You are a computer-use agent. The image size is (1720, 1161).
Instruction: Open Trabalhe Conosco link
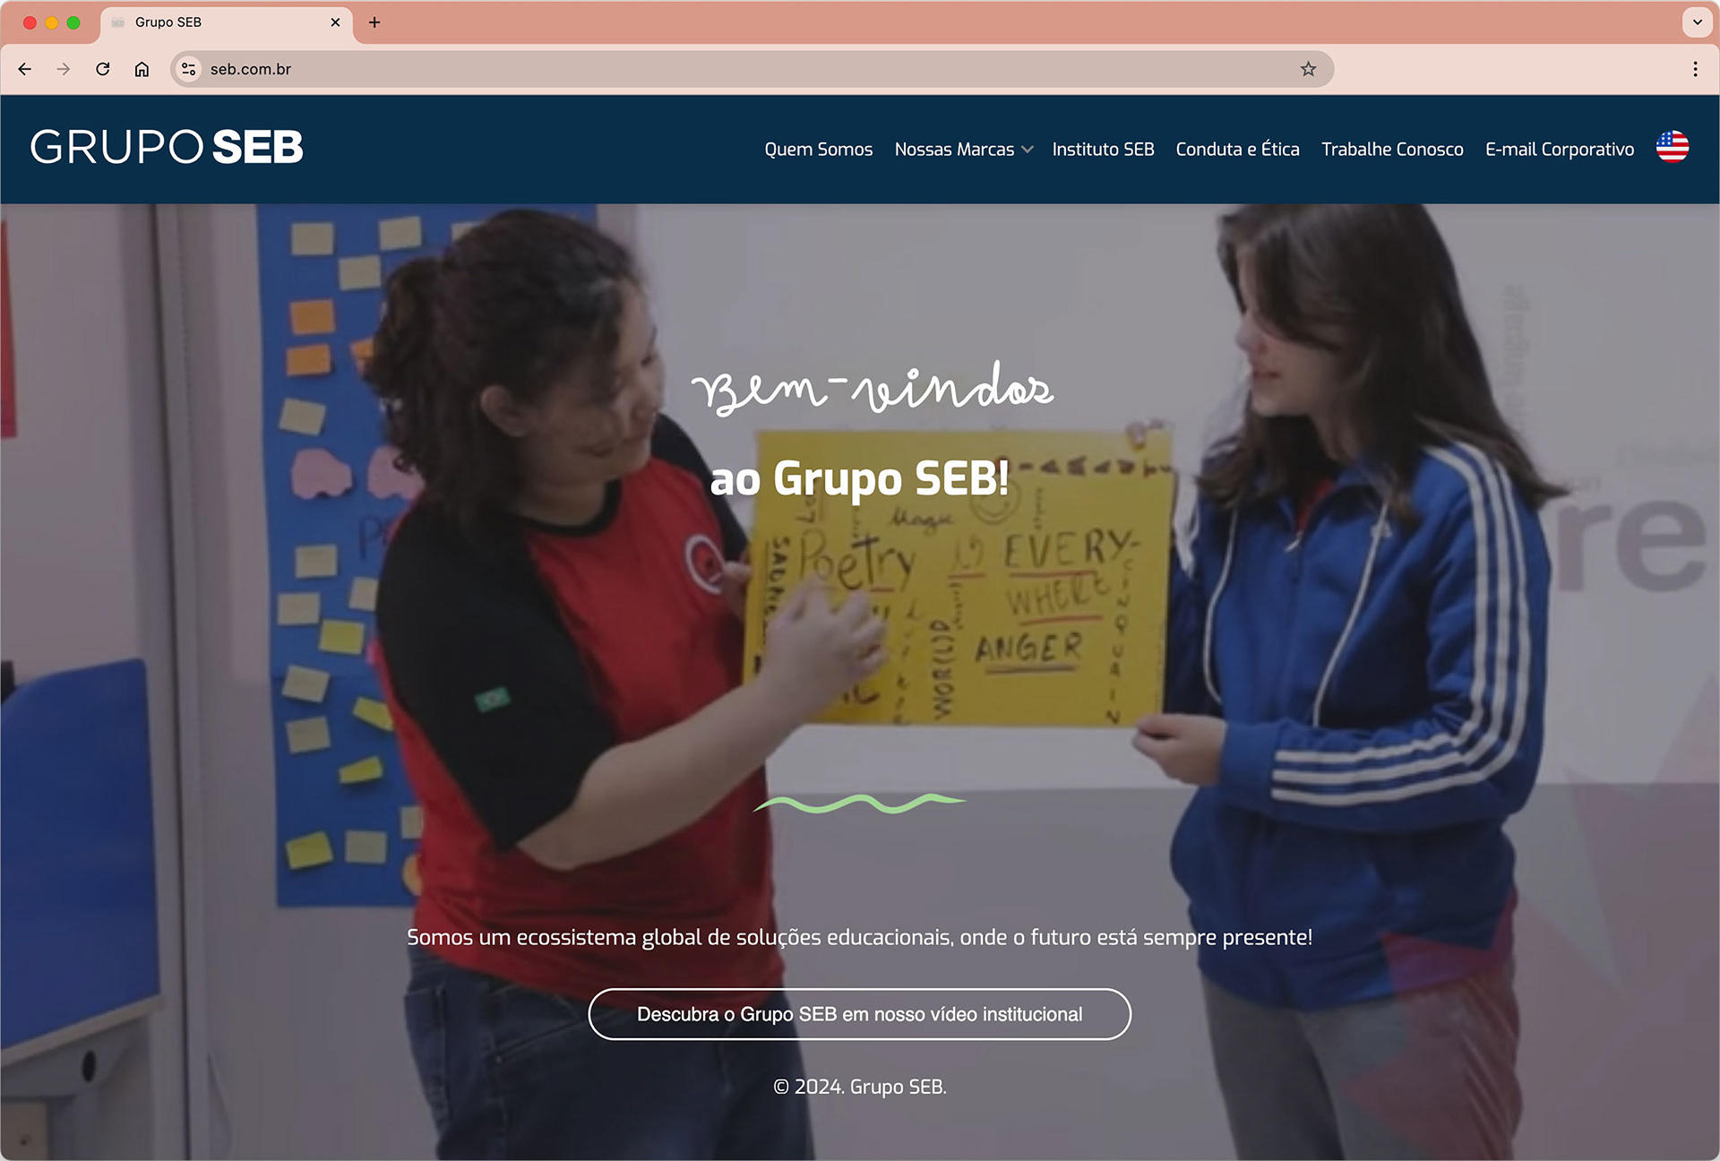tap(1392, 150)
